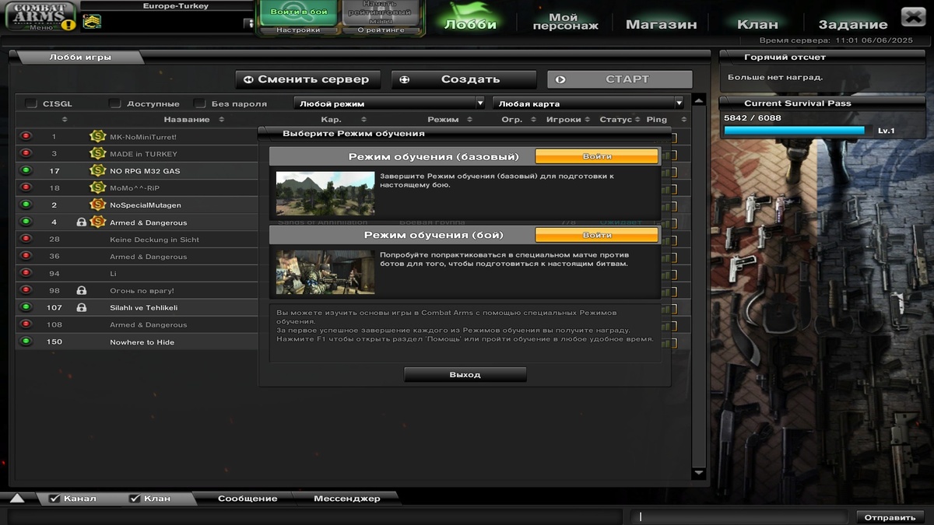This screenshot has height=525, width=934.
Task: Click the S badge of MADE in TURKEY room
Action: 97,153
